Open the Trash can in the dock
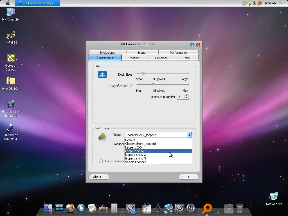The image size is (288, 216). click(240, 208)
